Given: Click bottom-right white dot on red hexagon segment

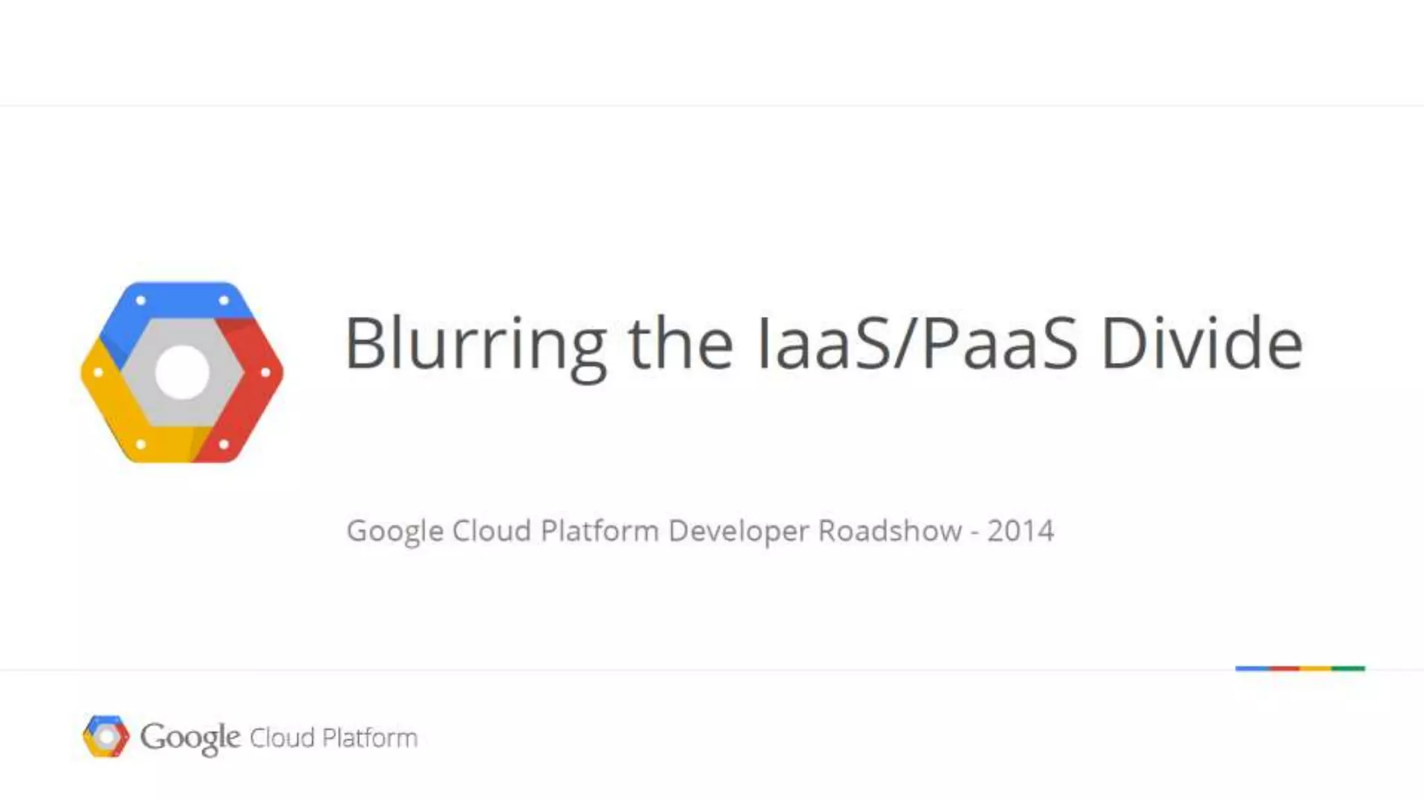Looking at the screenshot, I should coord(224,444).
